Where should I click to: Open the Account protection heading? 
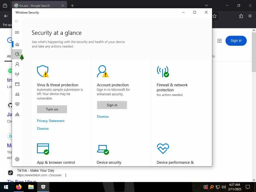tap(113, 85)
